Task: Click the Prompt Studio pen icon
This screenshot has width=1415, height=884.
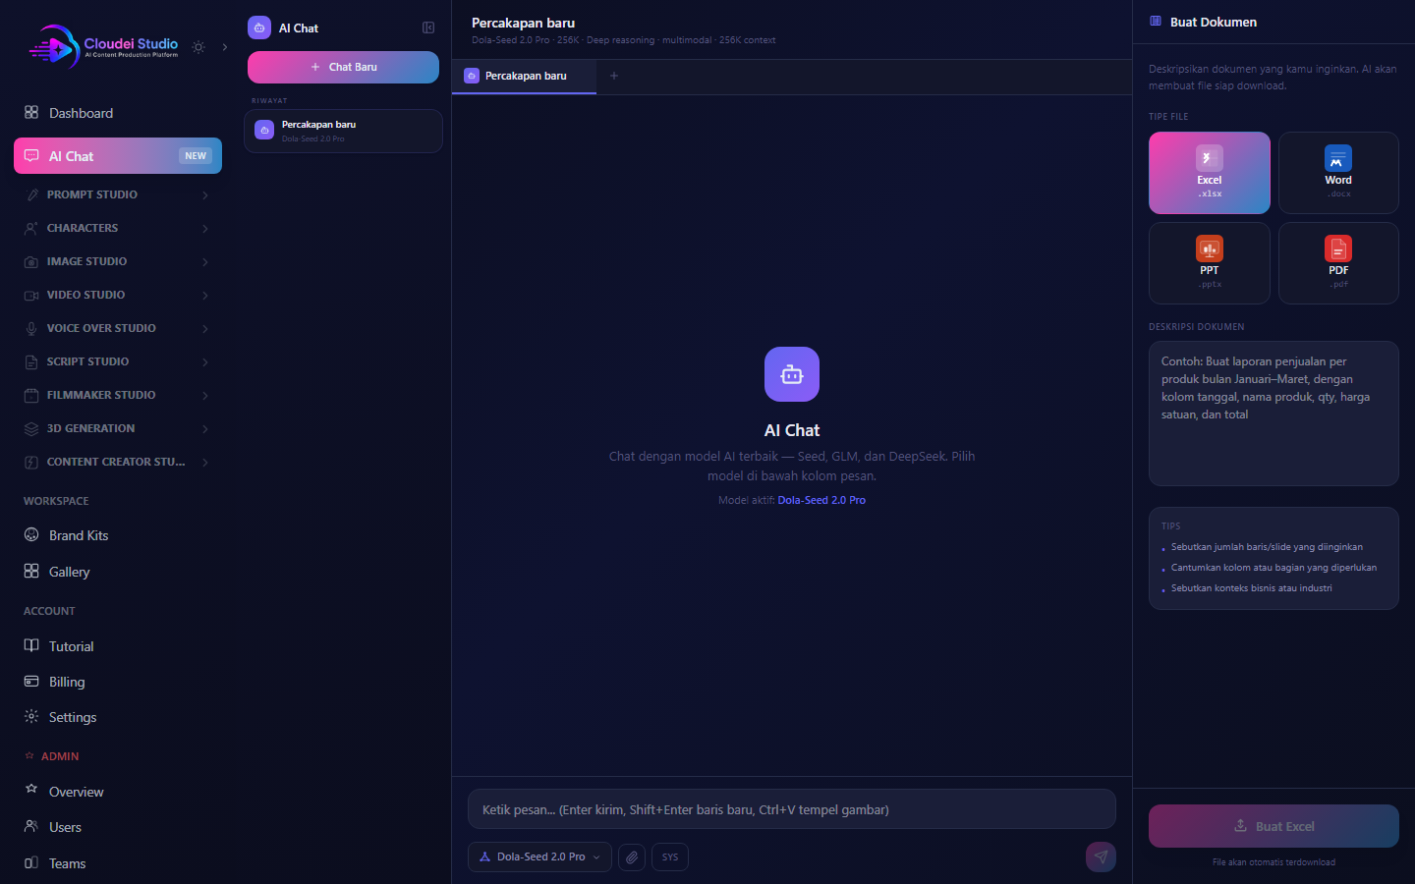Action: tap(31, 194)
